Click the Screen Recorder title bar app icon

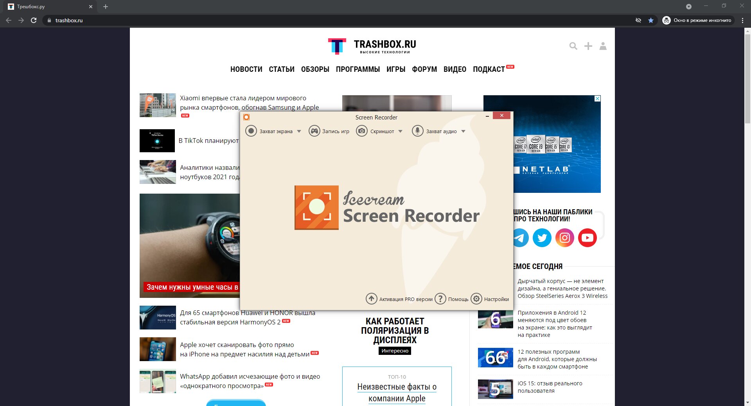(246, 117)
